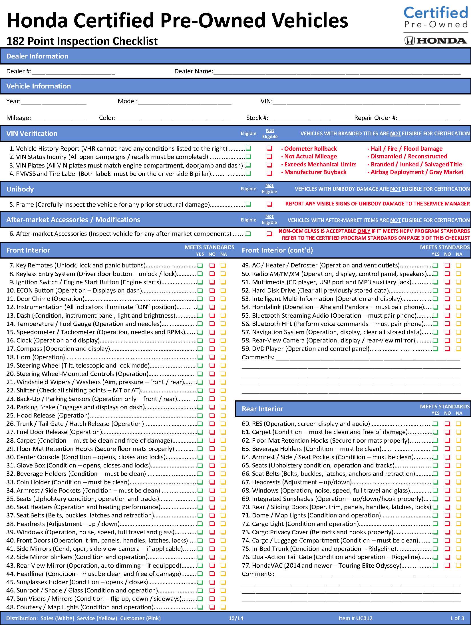Click the Dealer # blank field

click(x=73, y=71)
